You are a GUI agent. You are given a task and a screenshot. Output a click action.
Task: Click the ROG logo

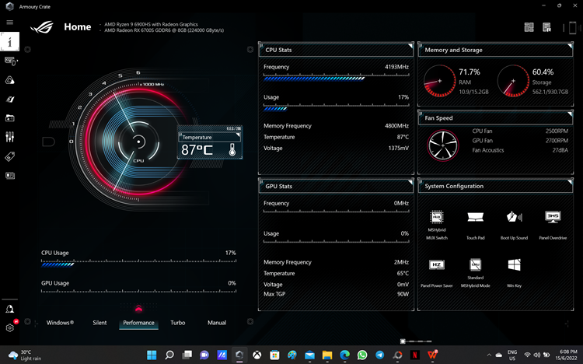coord(42,27)
